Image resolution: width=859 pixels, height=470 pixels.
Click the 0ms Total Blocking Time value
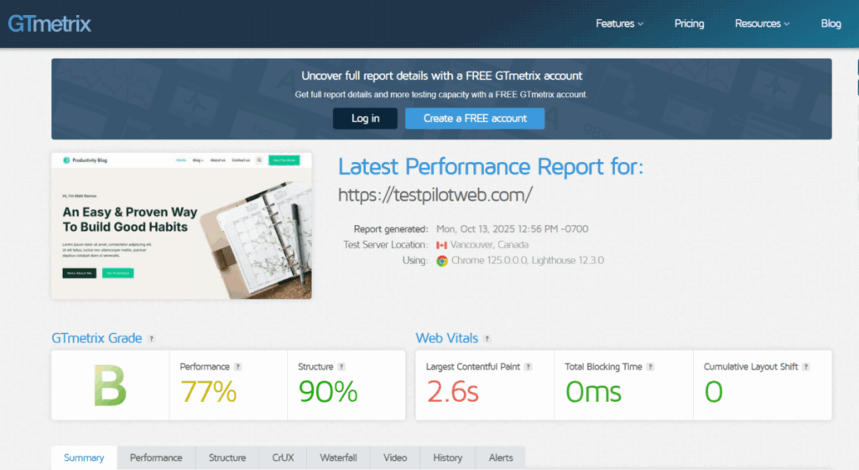coord(593,392)
